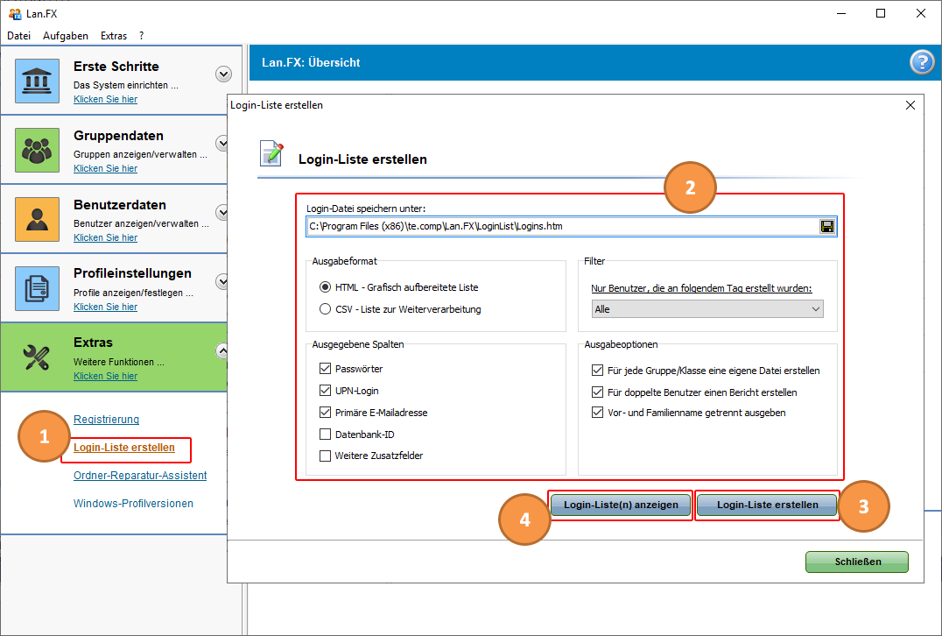Open the Datei menu
Viewport: 942px width, 636px height.
click(18, 36)
